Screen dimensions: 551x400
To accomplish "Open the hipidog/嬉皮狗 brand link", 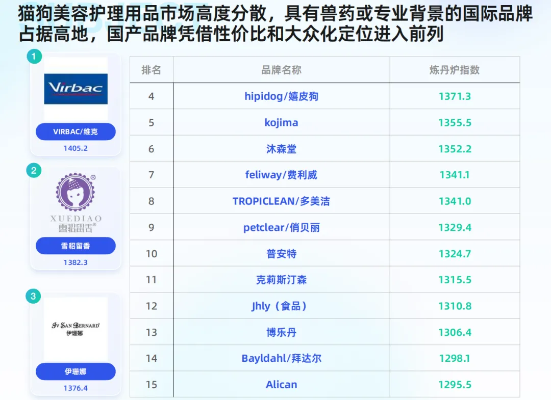I will [x=281, y=96].
